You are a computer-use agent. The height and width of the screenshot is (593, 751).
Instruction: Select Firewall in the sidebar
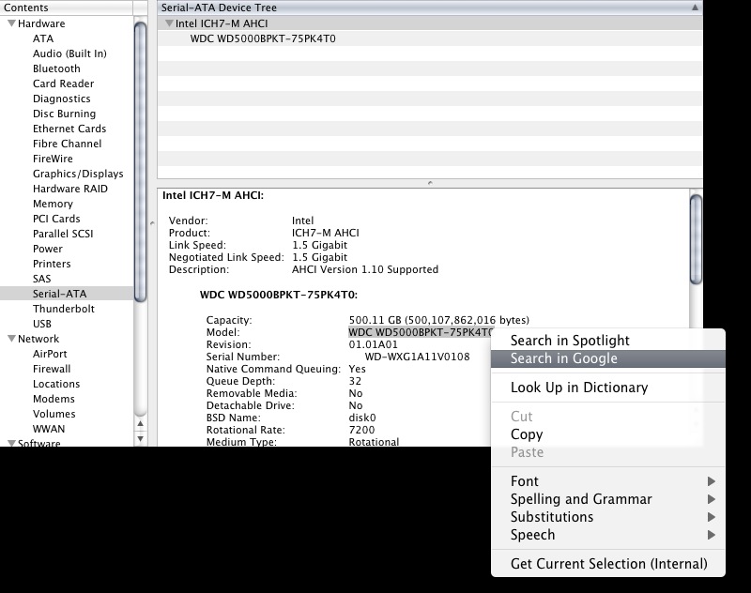click(x=52, y=369)
